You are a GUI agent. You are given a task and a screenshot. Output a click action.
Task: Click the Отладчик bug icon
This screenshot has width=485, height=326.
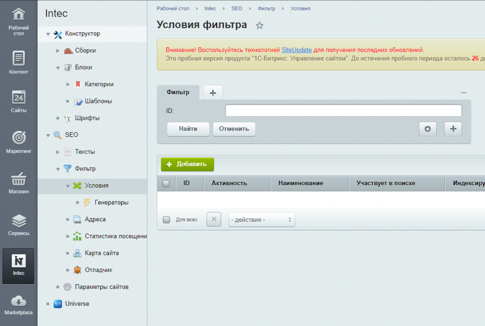tap(77, 270)
